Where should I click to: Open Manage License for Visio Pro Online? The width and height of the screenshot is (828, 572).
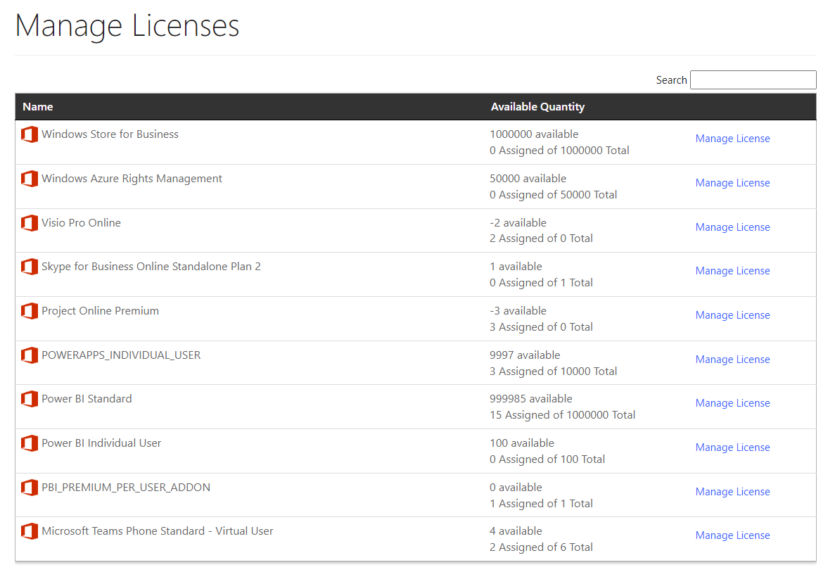[732, 227]
